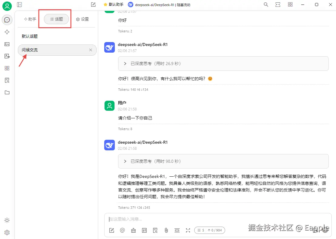Click the token counter showing 0 / 904
The height and width of the screenshot is (239, 336).
(210, 230)
